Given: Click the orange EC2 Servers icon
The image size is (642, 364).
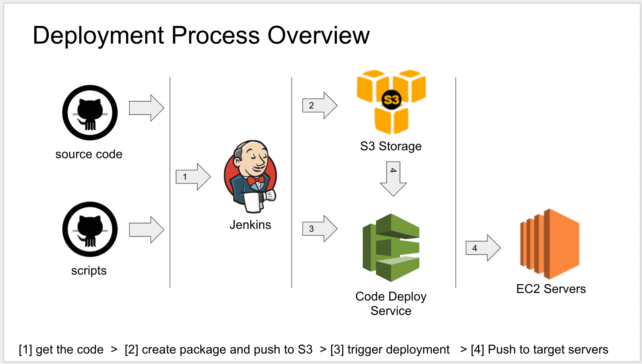Looking at the screenshot, I should [550, 244].
